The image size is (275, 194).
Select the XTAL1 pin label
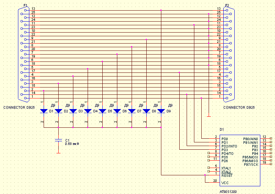coord(227,168)
